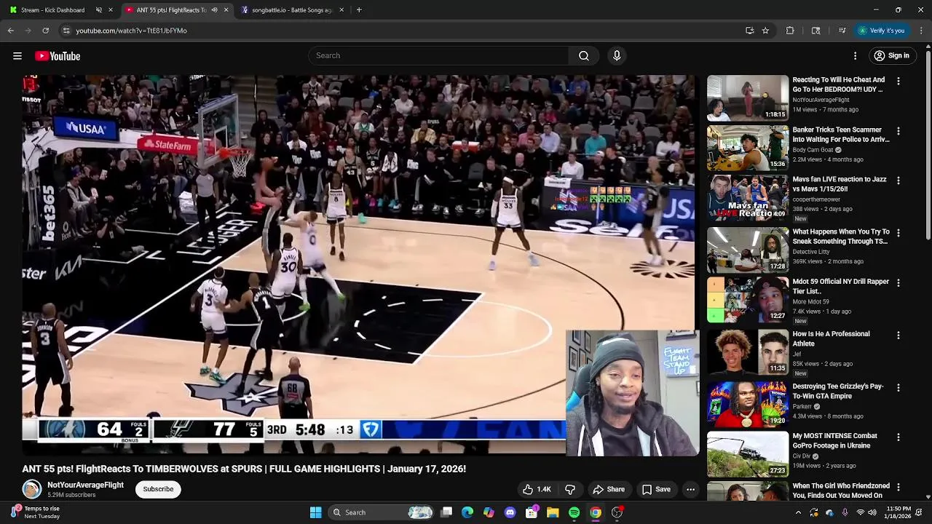Open the 'Destroying Tee Grizzley's Pay-To-Win' thumbnail
The image size is (932, 524).
click(x=747, y=405)
